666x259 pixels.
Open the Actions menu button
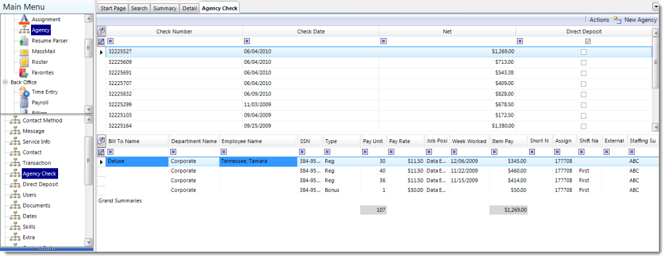click(599, 20)
